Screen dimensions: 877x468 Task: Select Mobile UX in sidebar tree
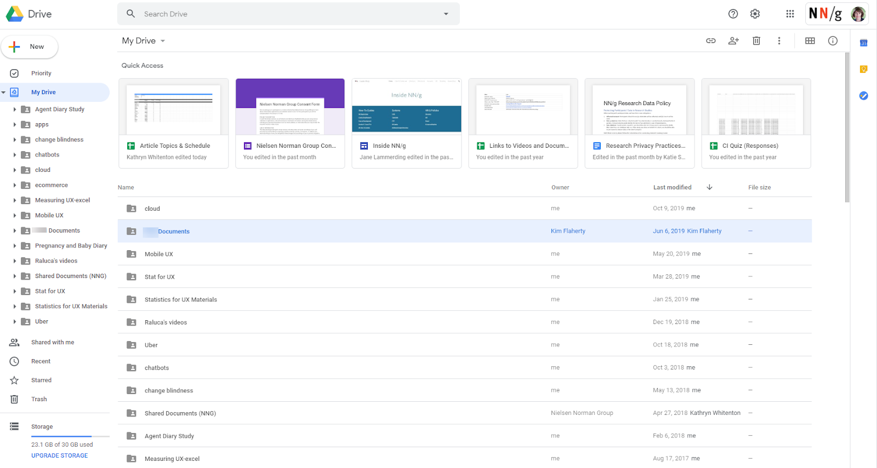49,216
